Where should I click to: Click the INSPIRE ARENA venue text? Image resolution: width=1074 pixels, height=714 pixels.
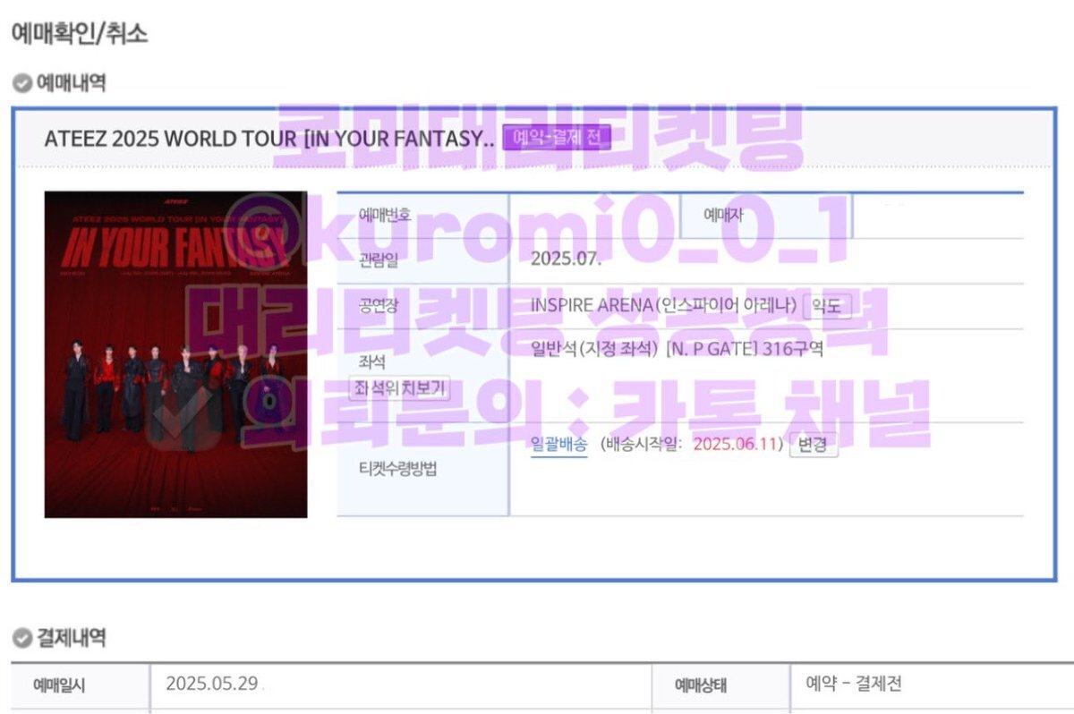(x=663, y=305)
